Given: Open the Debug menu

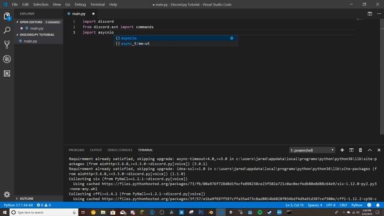Looking at the screenshot, I should pyautogui.click(x=80, y=4).
